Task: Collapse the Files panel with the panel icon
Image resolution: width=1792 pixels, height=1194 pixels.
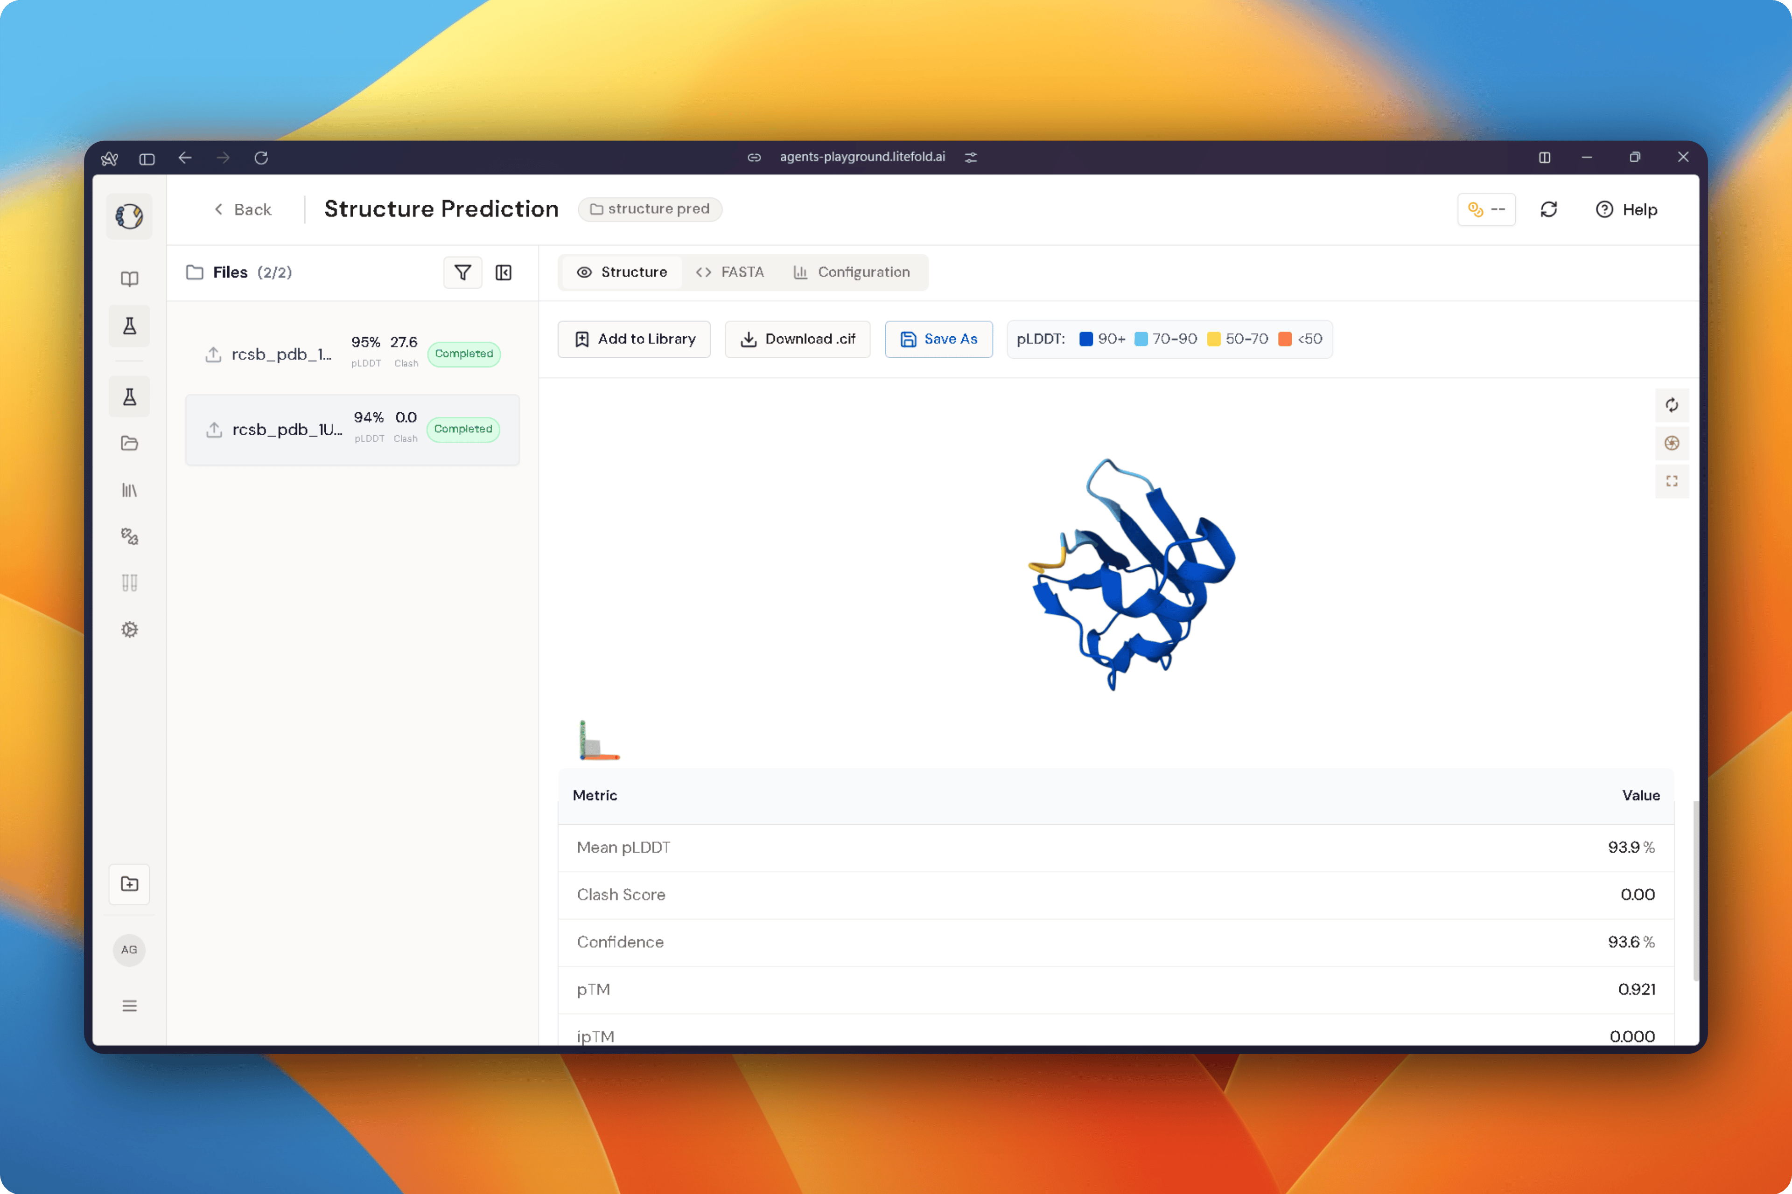Action: pyautogui.click(x=504, y=272)
